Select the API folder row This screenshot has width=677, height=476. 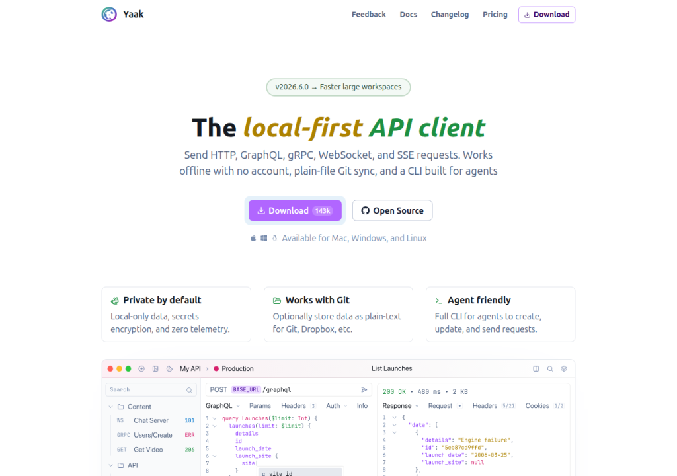click(151, 465)
